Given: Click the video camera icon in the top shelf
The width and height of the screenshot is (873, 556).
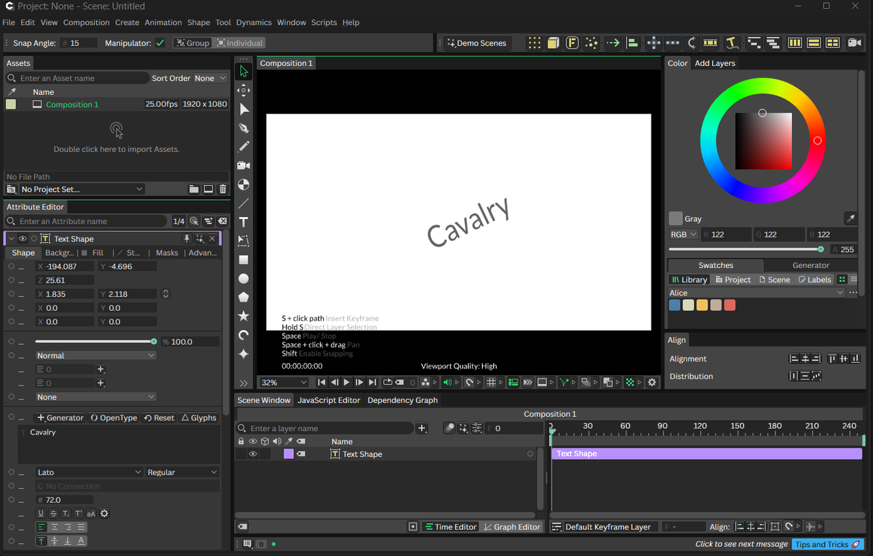Looking at the screenshot, I should pos(854,43).
